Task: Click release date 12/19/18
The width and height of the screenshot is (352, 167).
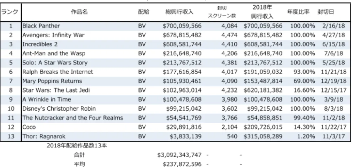Action: coord(334,81)
